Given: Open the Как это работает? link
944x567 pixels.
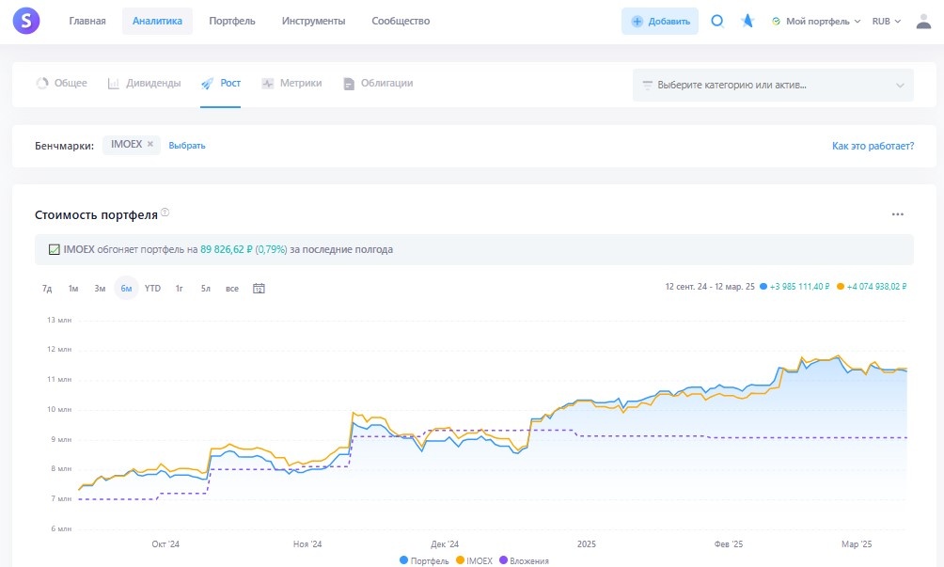Looking at the screenshot, I should (x=873, y=146).
